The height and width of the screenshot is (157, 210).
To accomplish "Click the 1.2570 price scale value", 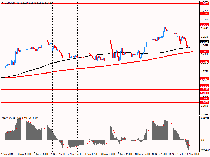I will tap(205, 37).
